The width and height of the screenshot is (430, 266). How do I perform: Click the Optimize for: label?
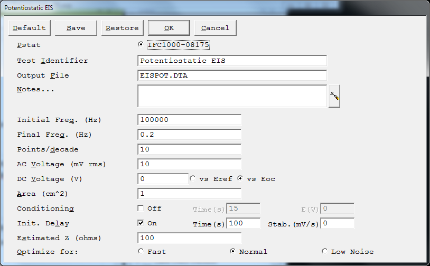pyautogui.click(x=47, y=252)
